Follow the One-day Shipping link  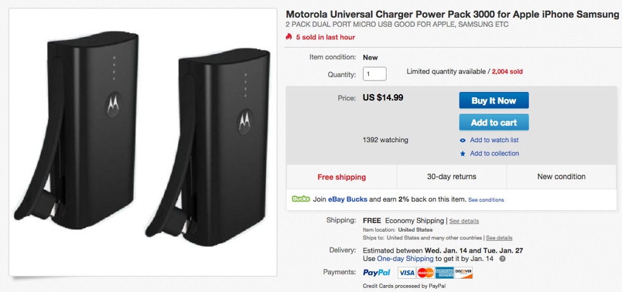(405, 259)
